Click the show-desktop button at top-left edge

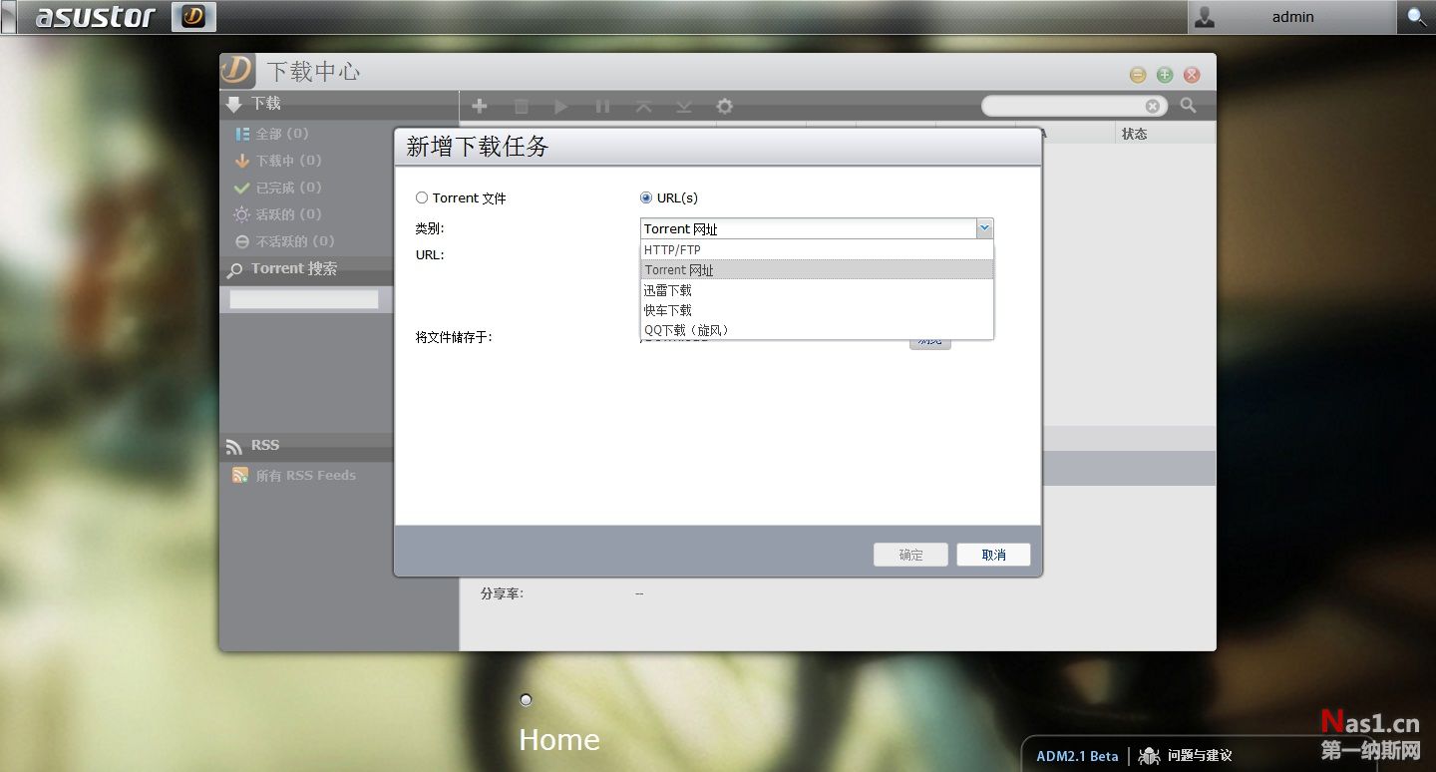[x=8, y=17]
